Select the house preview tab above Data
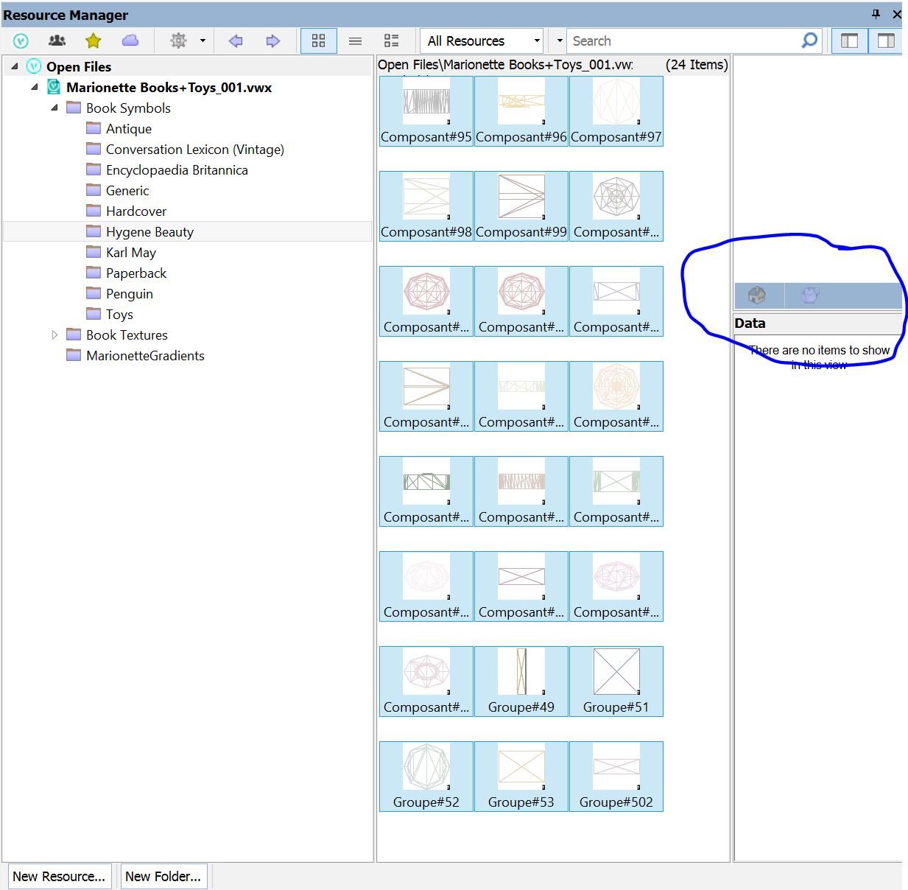 tap(757, 295)
